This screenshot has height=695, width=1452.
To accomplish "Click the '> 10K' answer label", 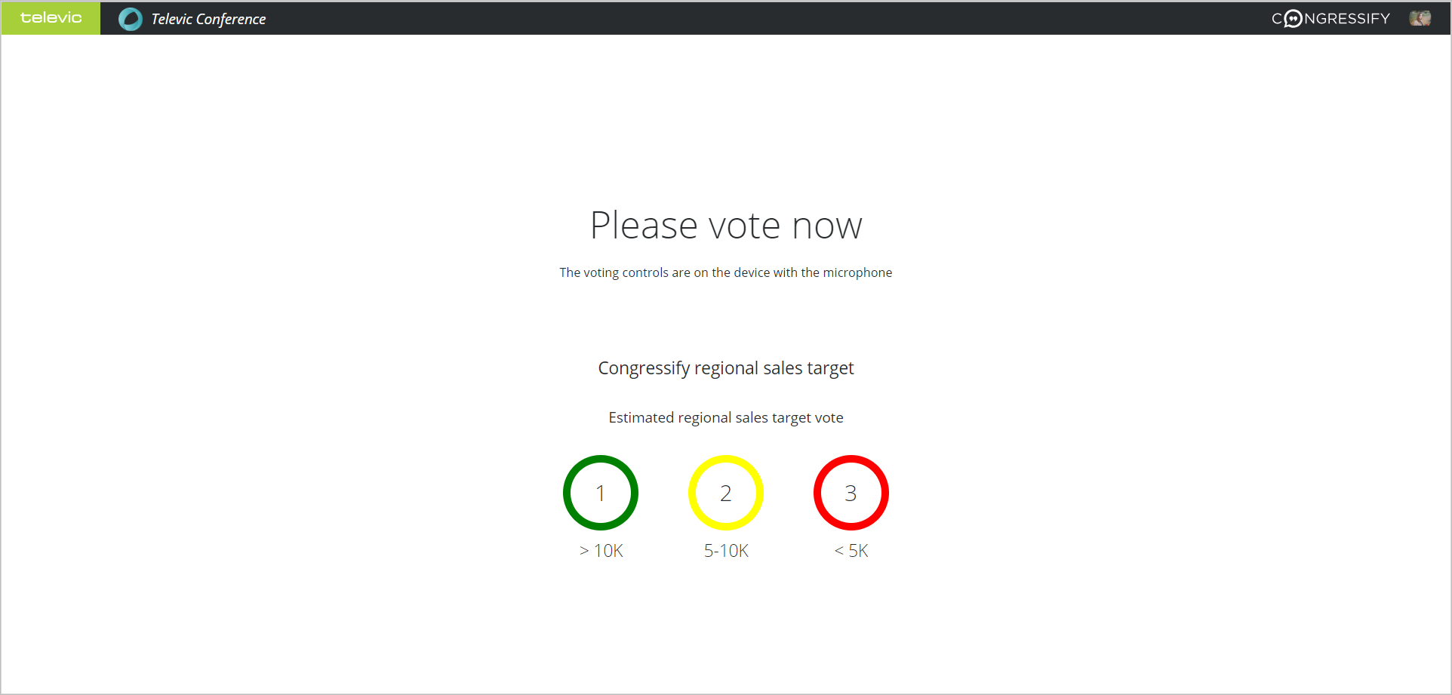I will (x=601, y=551).
